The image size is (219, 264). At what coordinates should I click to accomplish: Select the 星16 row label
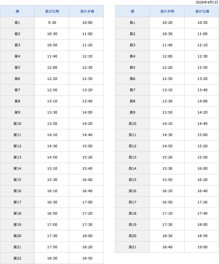click(x=17, y=191)
